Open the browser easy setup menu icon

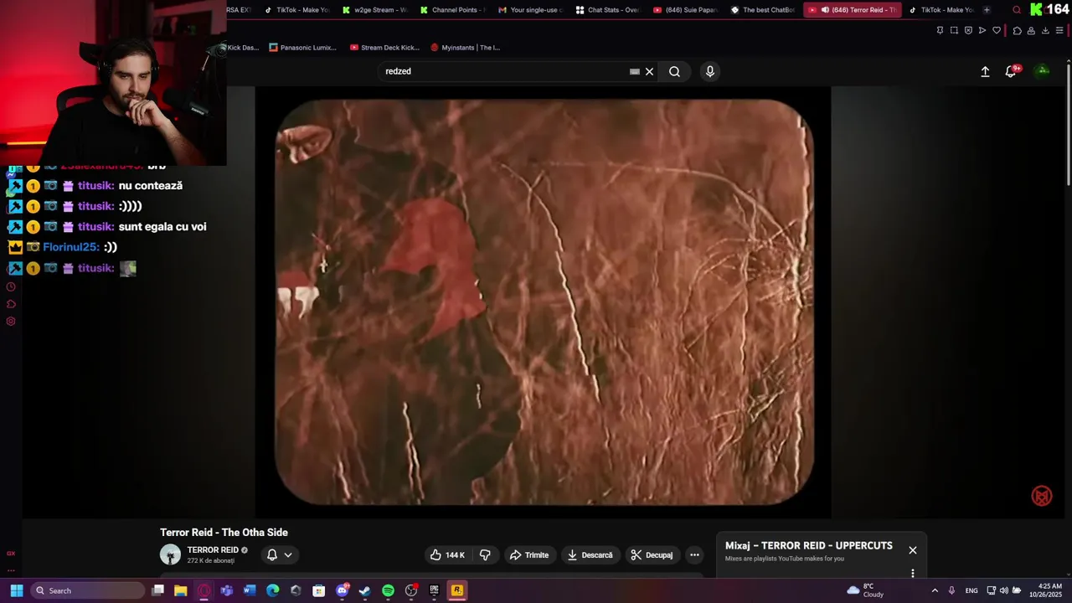pos(1059,31)
